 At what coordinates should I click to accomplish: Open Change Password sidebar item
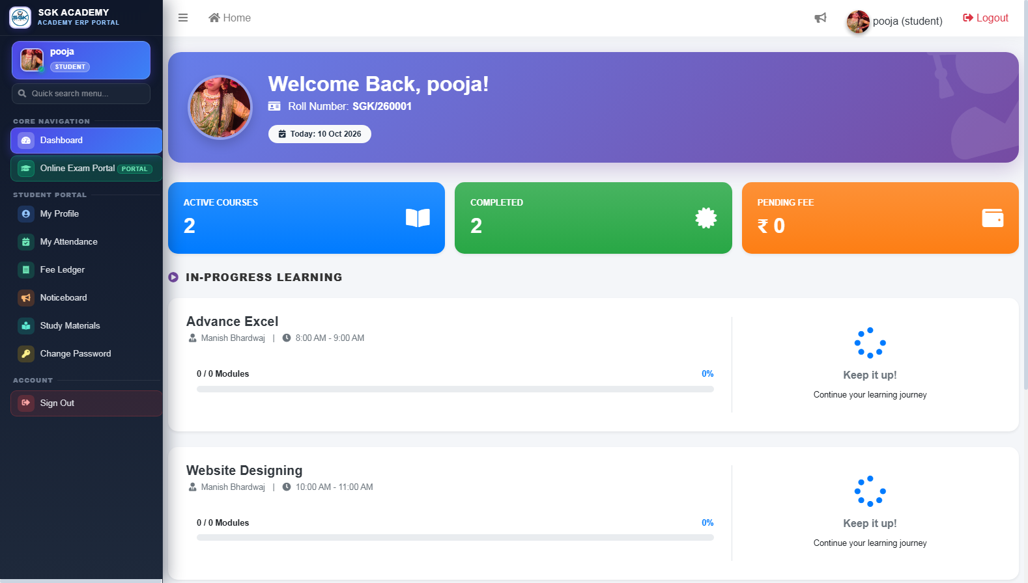(86, 354)
